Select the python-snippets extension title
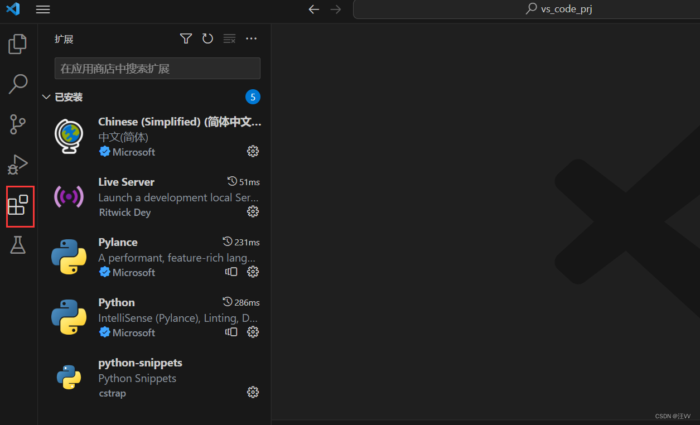The height and width of the screenshot is (425, 700). 140,363
